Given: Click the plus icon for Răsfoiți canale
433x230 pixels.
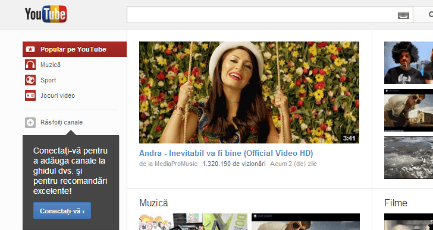Looking at the screenshot, I should [x=30, y=123].
